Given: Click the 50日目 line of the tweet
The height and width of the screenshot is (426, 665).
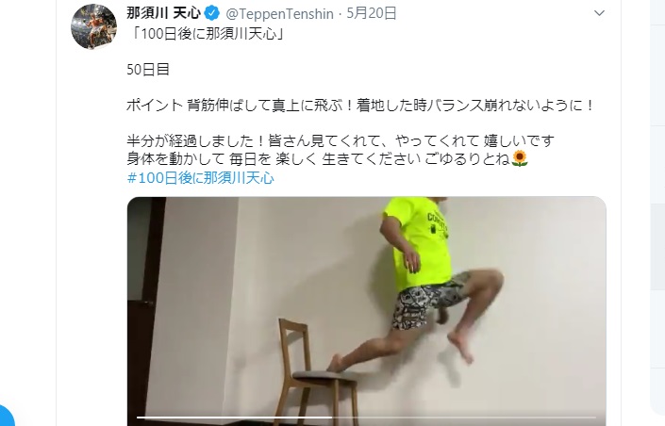Looking at the screenshot, I should click(x=148, y=70).
